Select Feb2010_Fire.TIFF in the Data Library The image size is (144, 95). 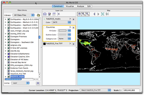18,74
